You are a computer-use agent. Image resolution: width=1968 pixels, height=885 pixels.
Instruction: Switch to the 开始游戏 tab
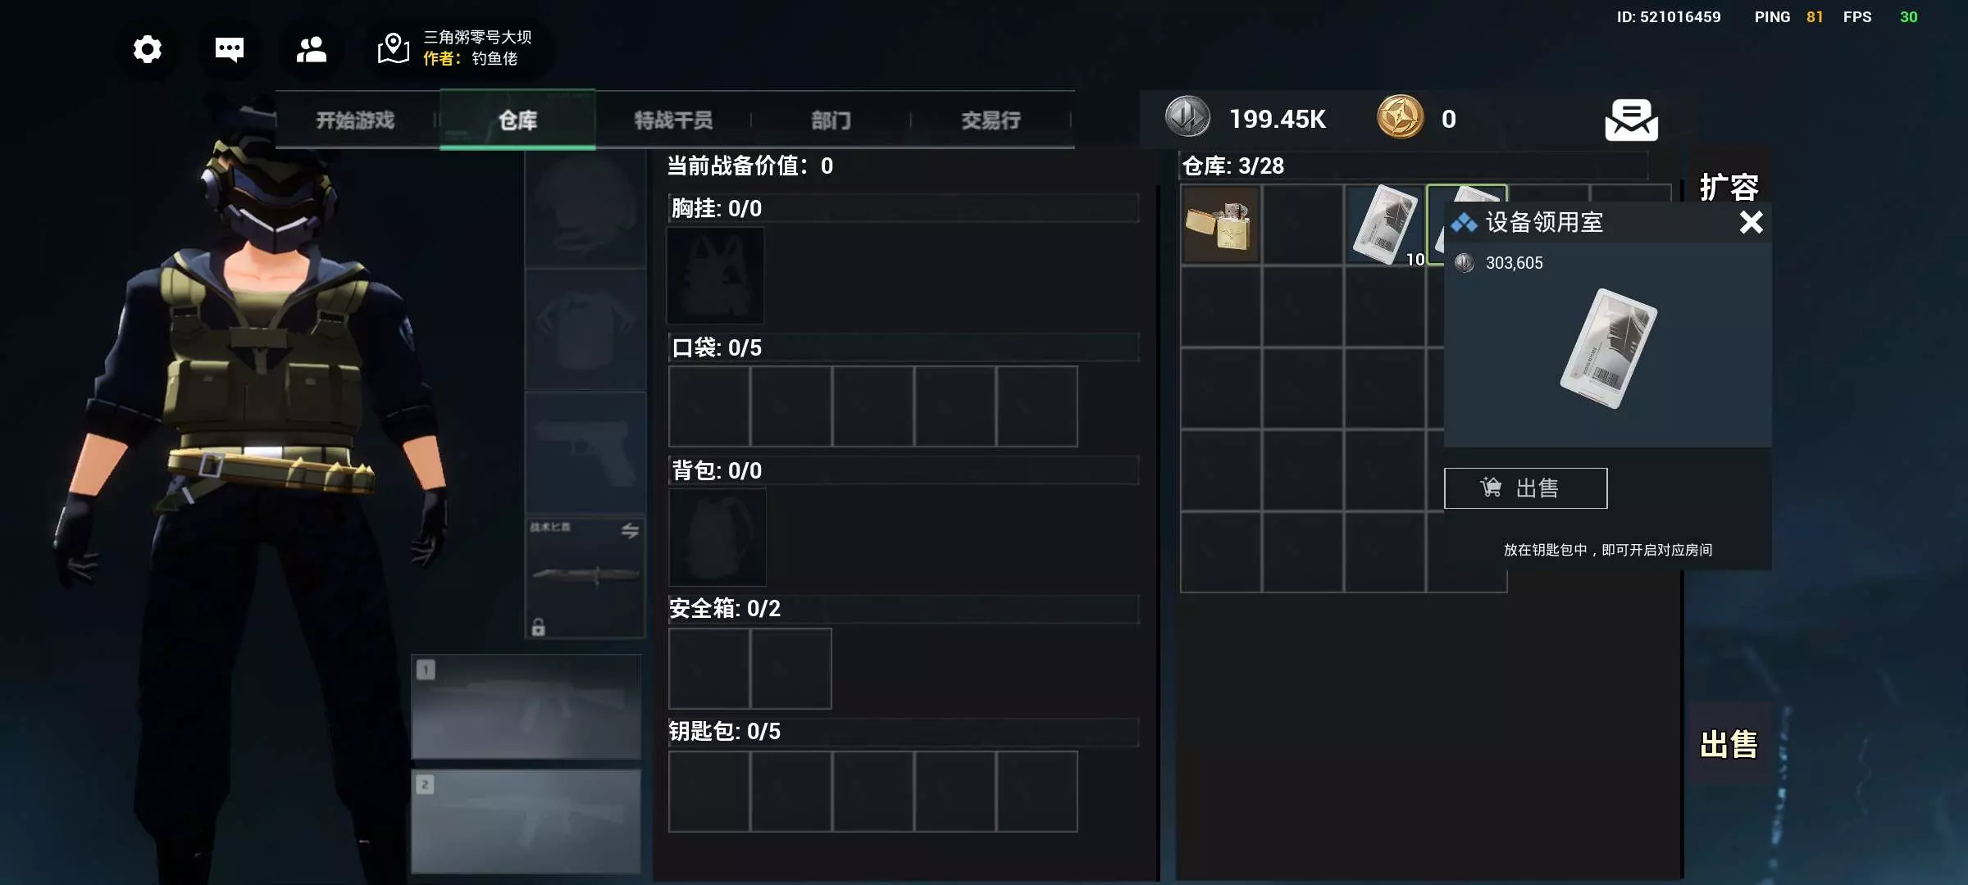tap(355, 120)
